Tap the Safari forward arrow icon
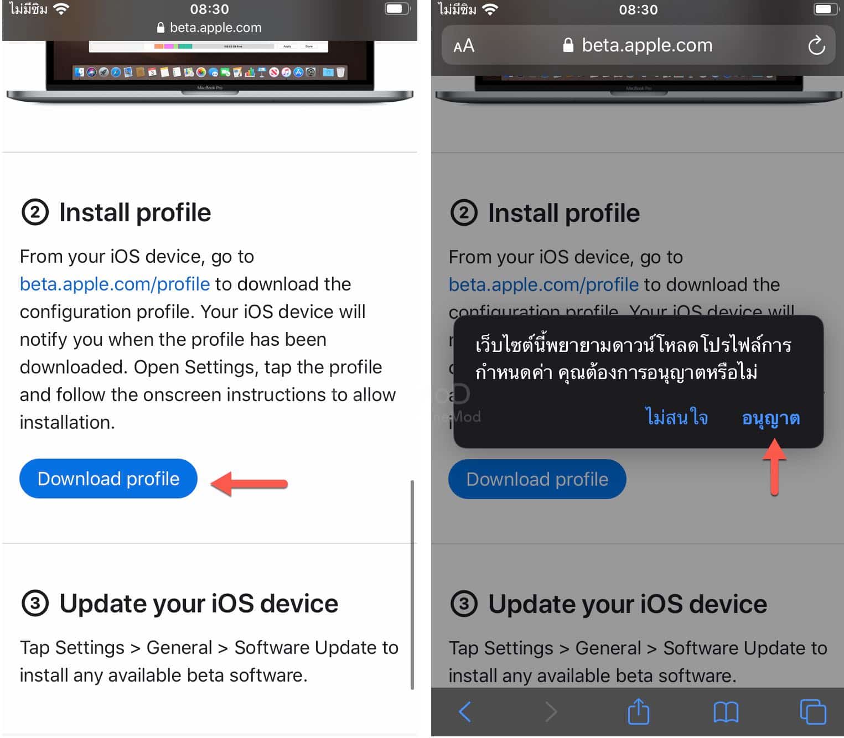 (x=551, y=712)
